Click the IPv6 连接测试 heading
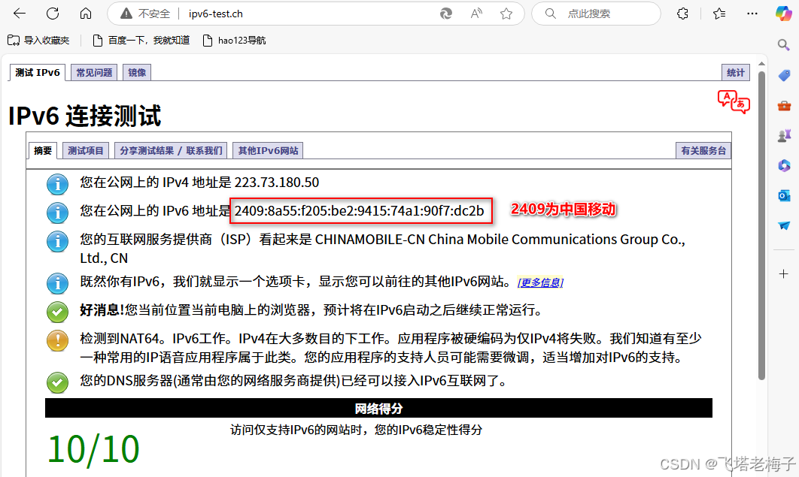The width and height of the screenshot is (799, 477). (84, 116)
